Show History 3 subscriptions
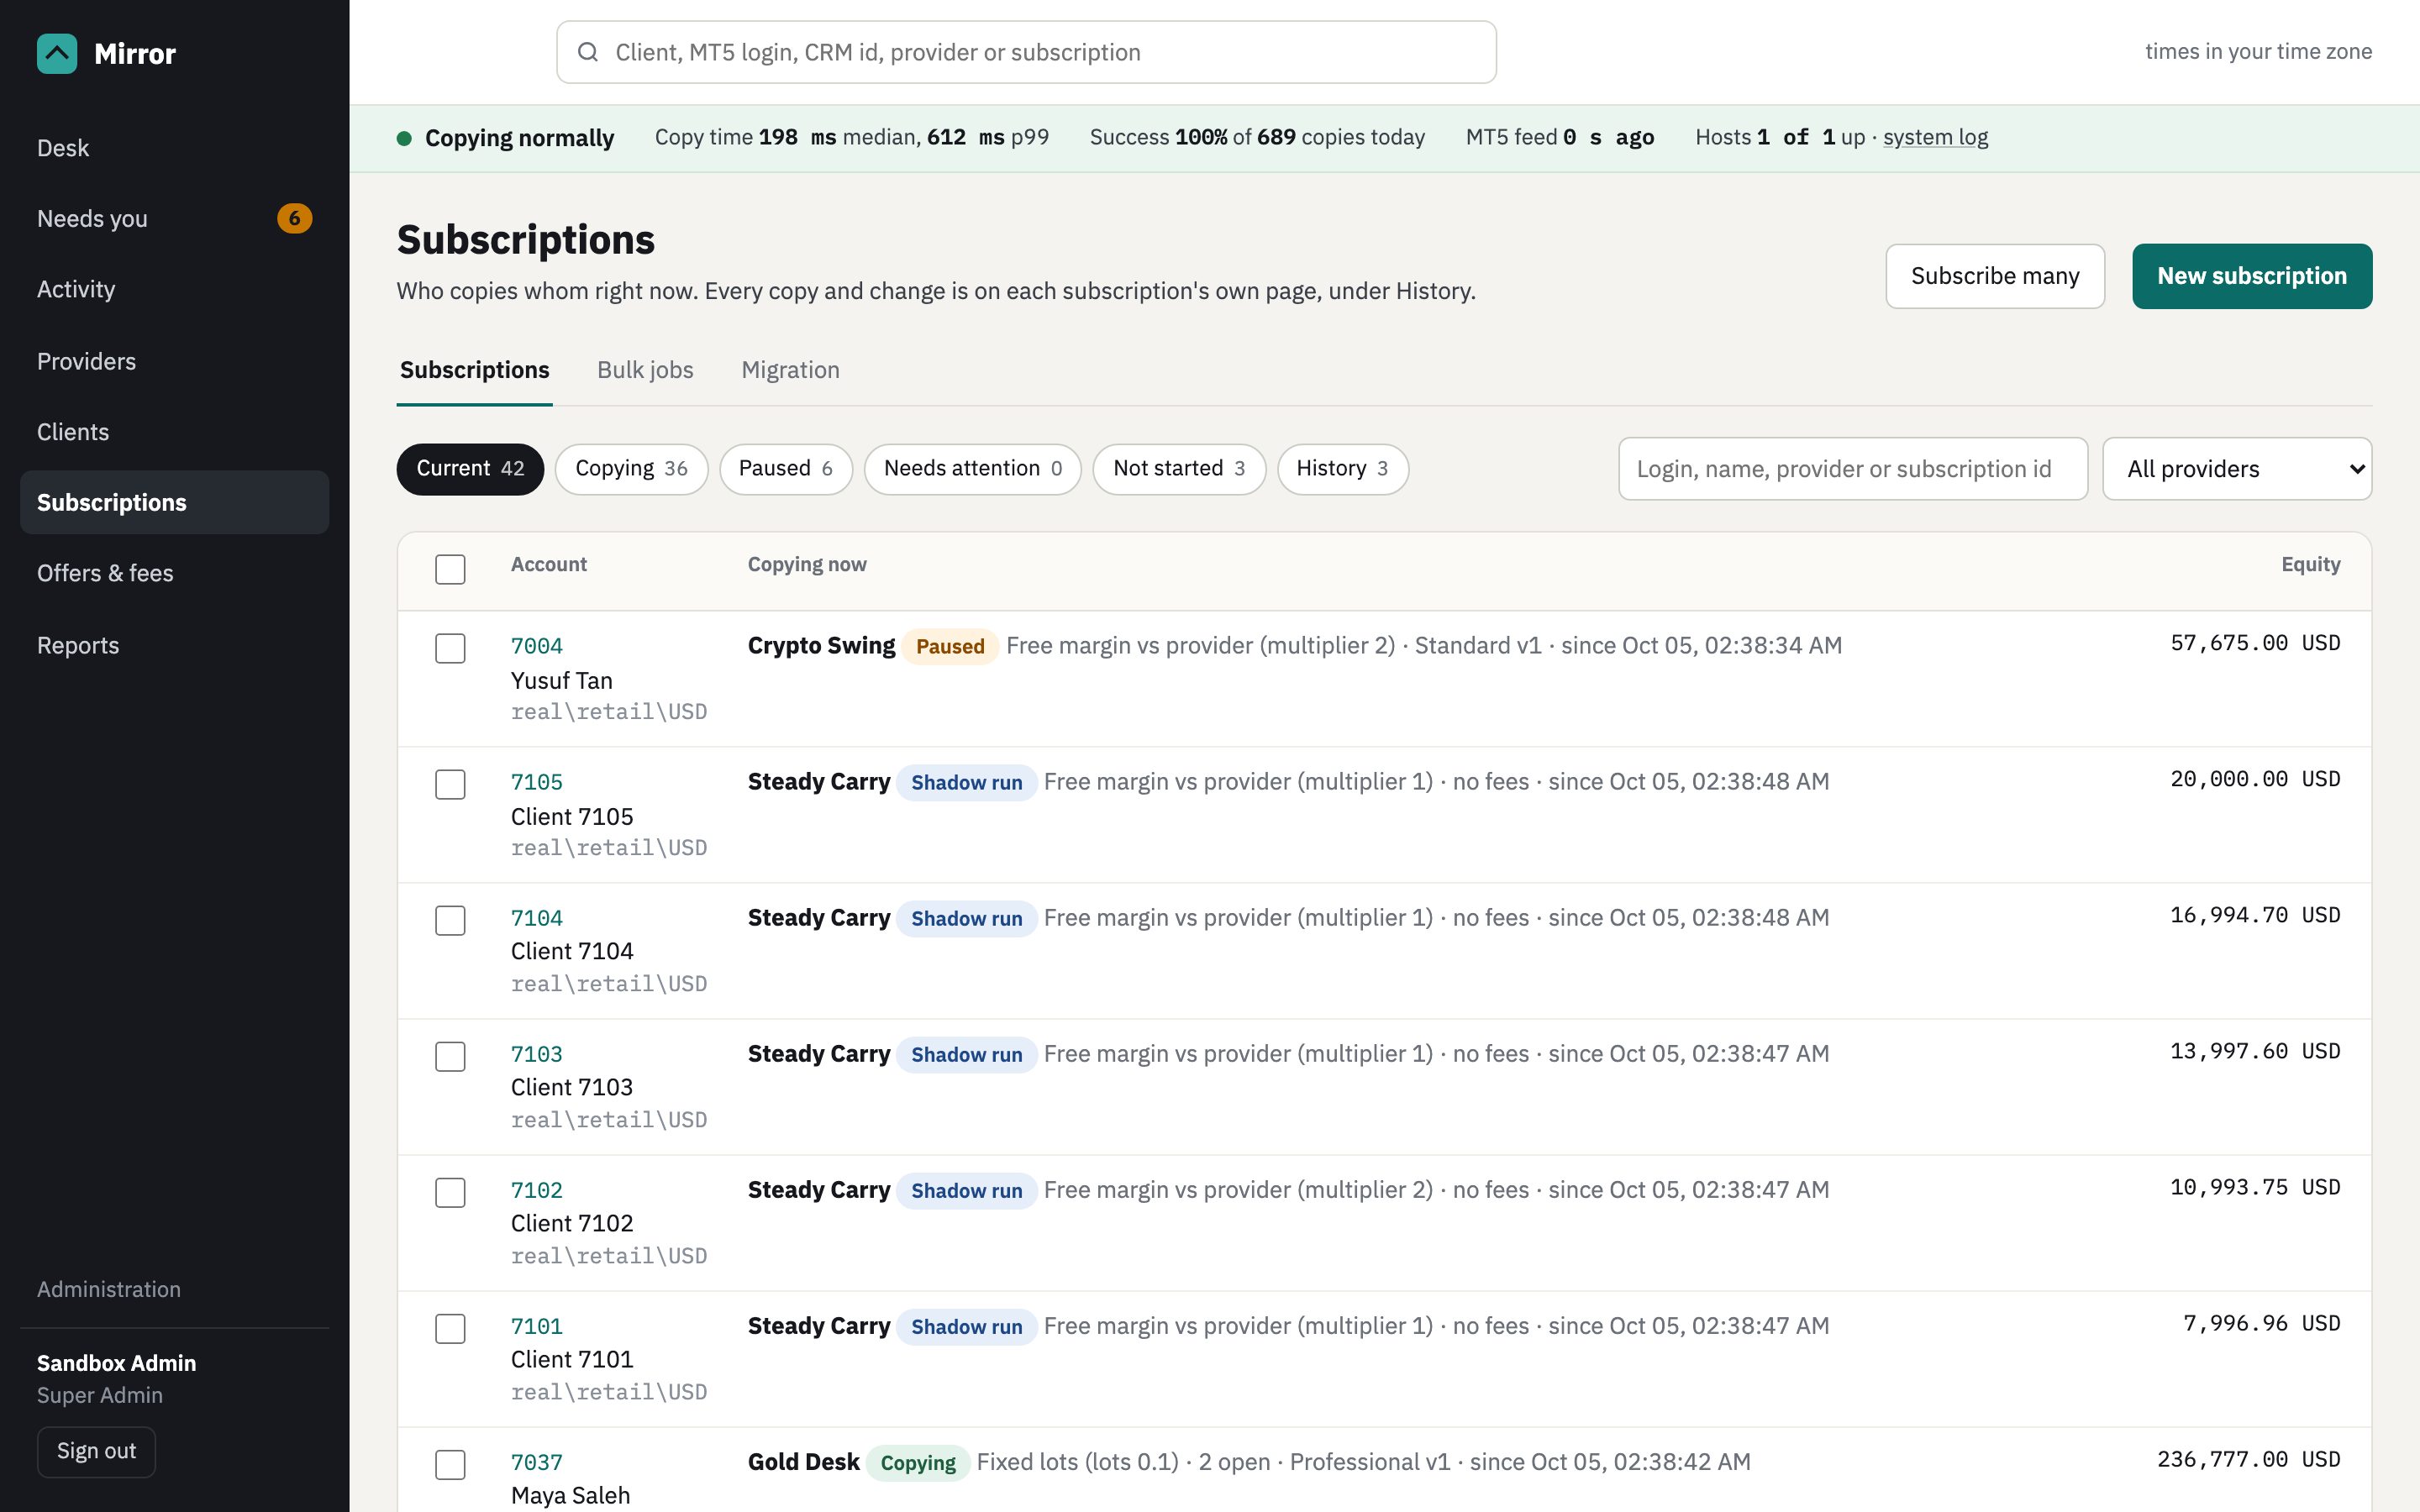Viewport: 2420px width, 1512px height. [1342, 469]
